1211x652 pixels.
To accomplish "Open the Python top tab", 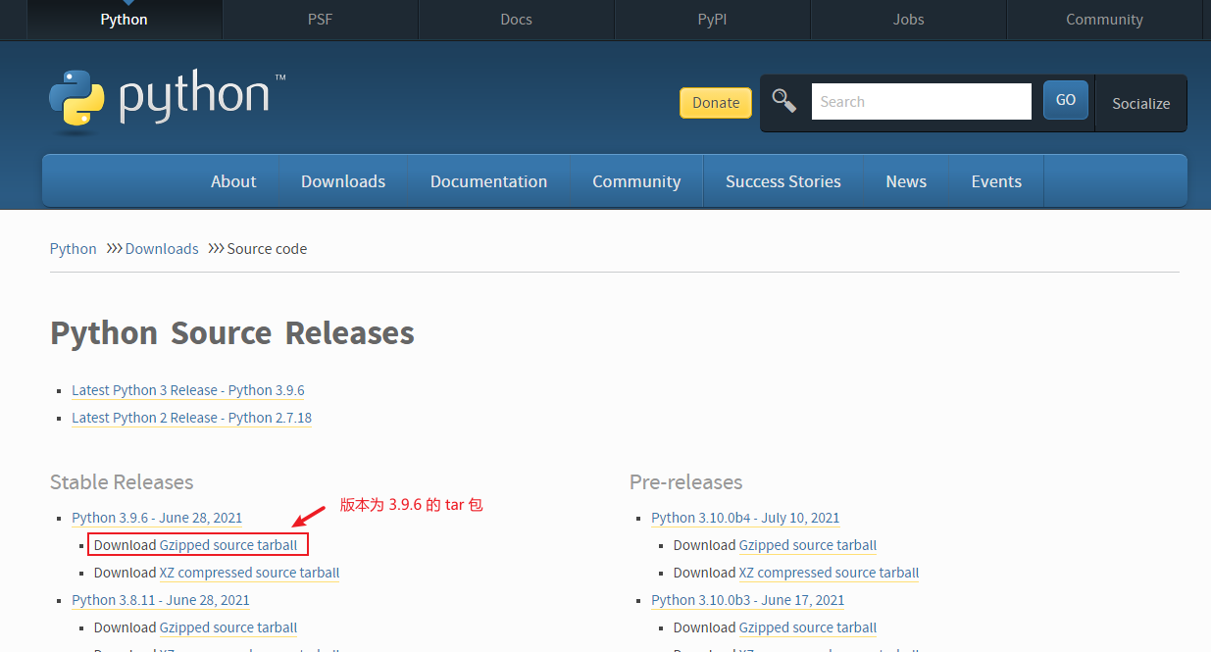I will (124, 20).
